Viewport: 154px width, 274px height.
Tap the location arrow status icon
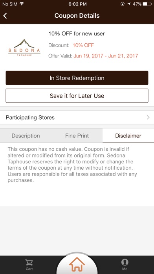129,4
